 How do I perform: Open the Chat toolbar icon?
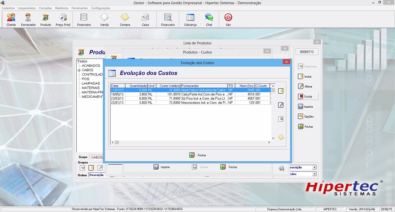click(x=209, y=20)
